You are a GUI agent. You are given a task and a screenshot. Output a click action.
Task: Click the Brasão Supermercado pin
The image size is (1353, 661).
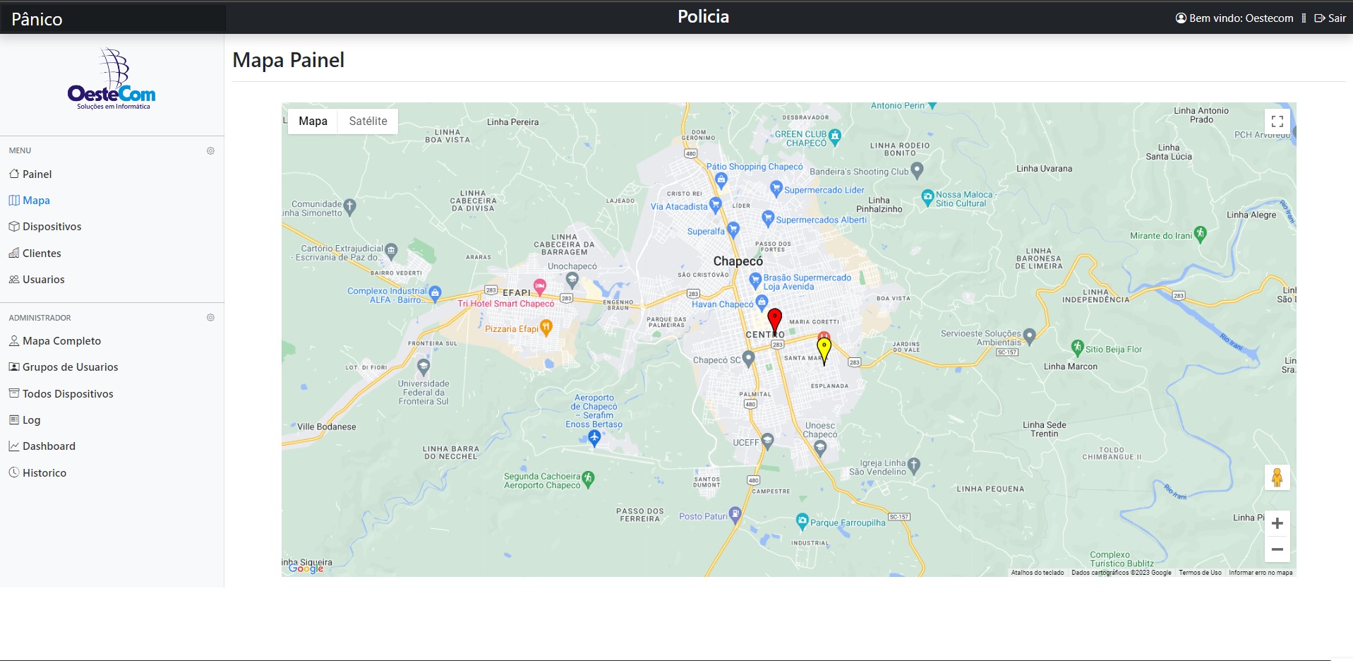(x=755, y=282)
